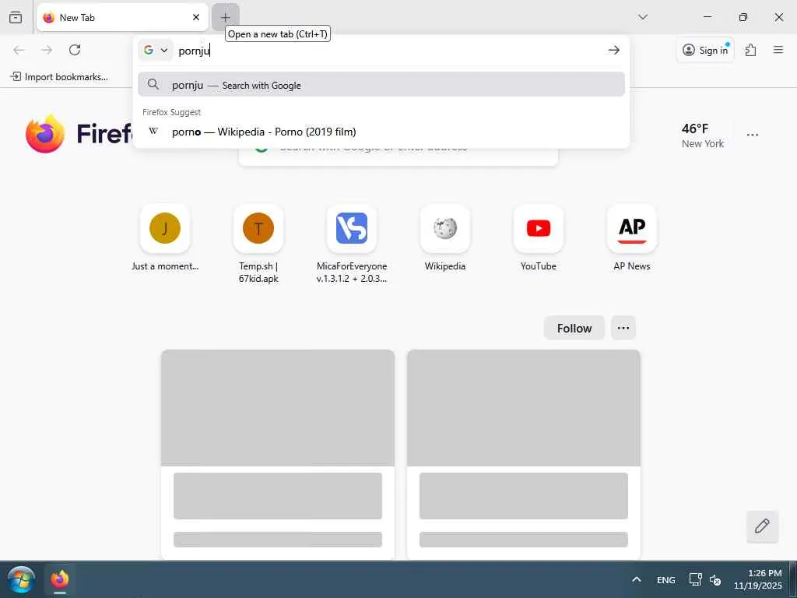
Task: Open the Firefox application menu (hamburger)
Action: [x=778, y=50]
